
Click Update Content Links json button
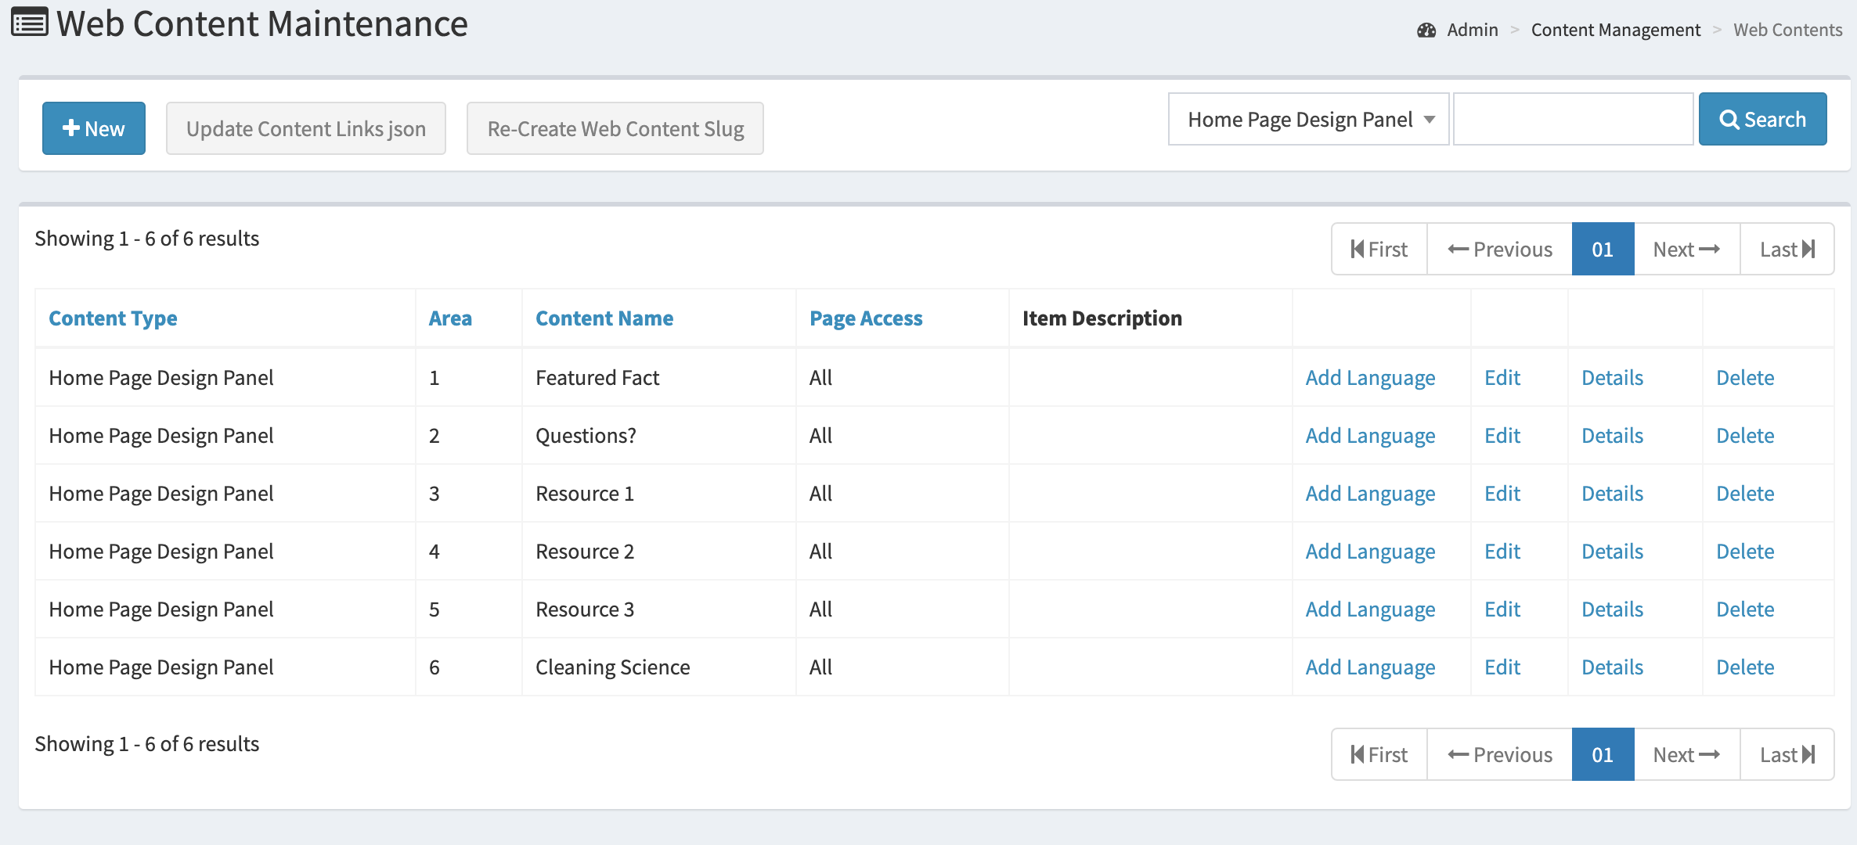[305, 128]
